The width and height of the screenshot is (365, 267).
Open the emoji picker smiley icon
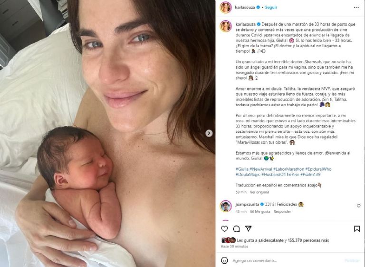[224, 260]
